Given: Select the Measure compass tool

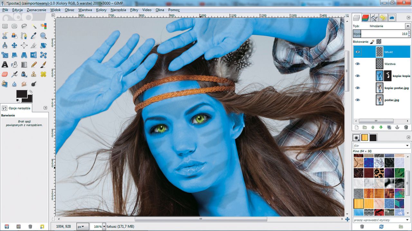Looking at the screenshot, I should [5, 45].
